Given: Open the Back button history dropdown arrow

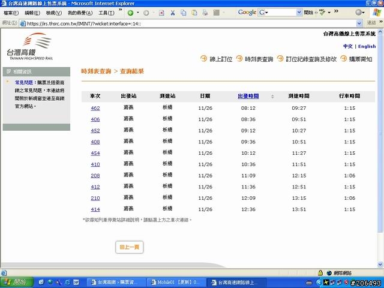Looking at the screenshot, I should [x=138, y=13].
